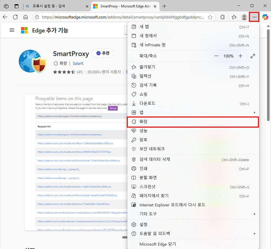This screenshot has width=271, height=249.
Task: Expand 도움말 및 피드백 submenu
Action: pyautogui.click(x=193, y=234)
